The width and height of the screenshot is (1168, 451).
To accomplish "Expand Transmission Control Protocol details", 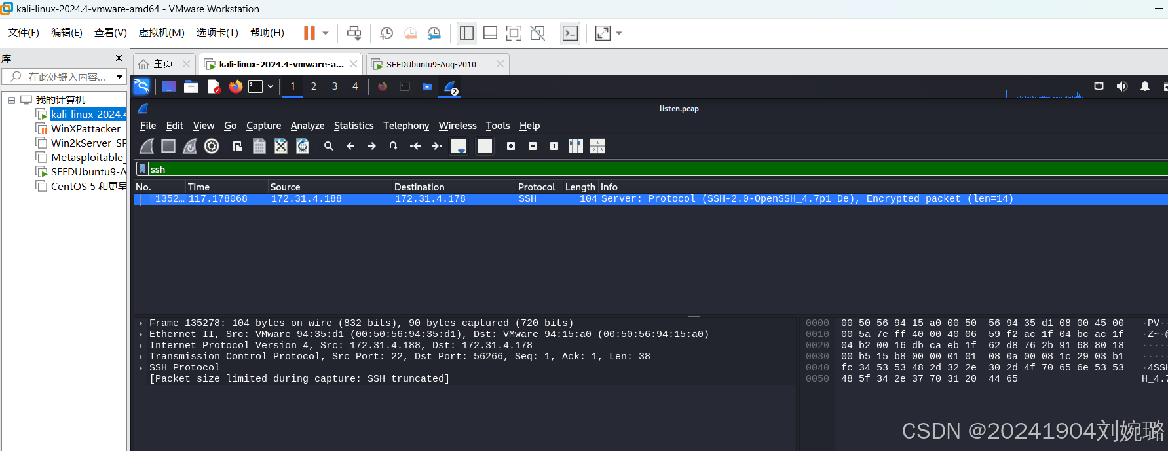I will 141,357.
